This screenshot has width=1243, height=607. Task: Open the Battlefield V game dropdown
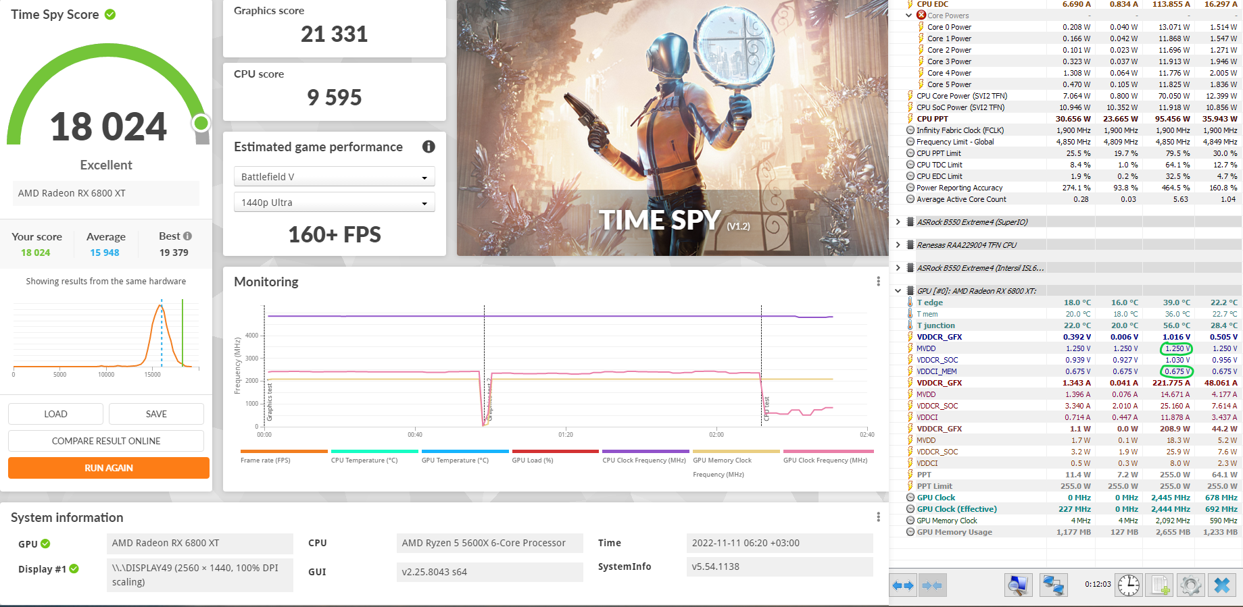pos(335,177)
